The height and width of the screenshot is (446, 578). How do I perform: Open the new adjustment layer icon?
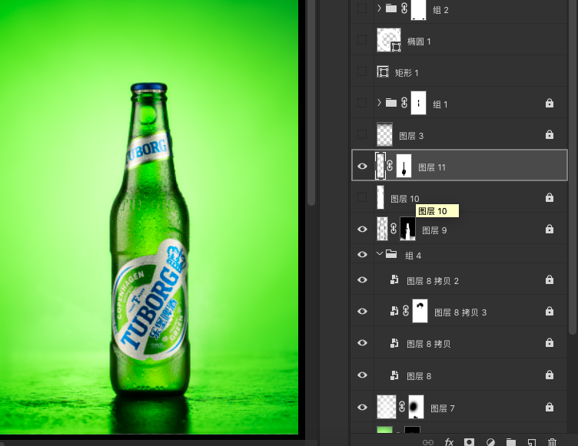click(490, 442)
